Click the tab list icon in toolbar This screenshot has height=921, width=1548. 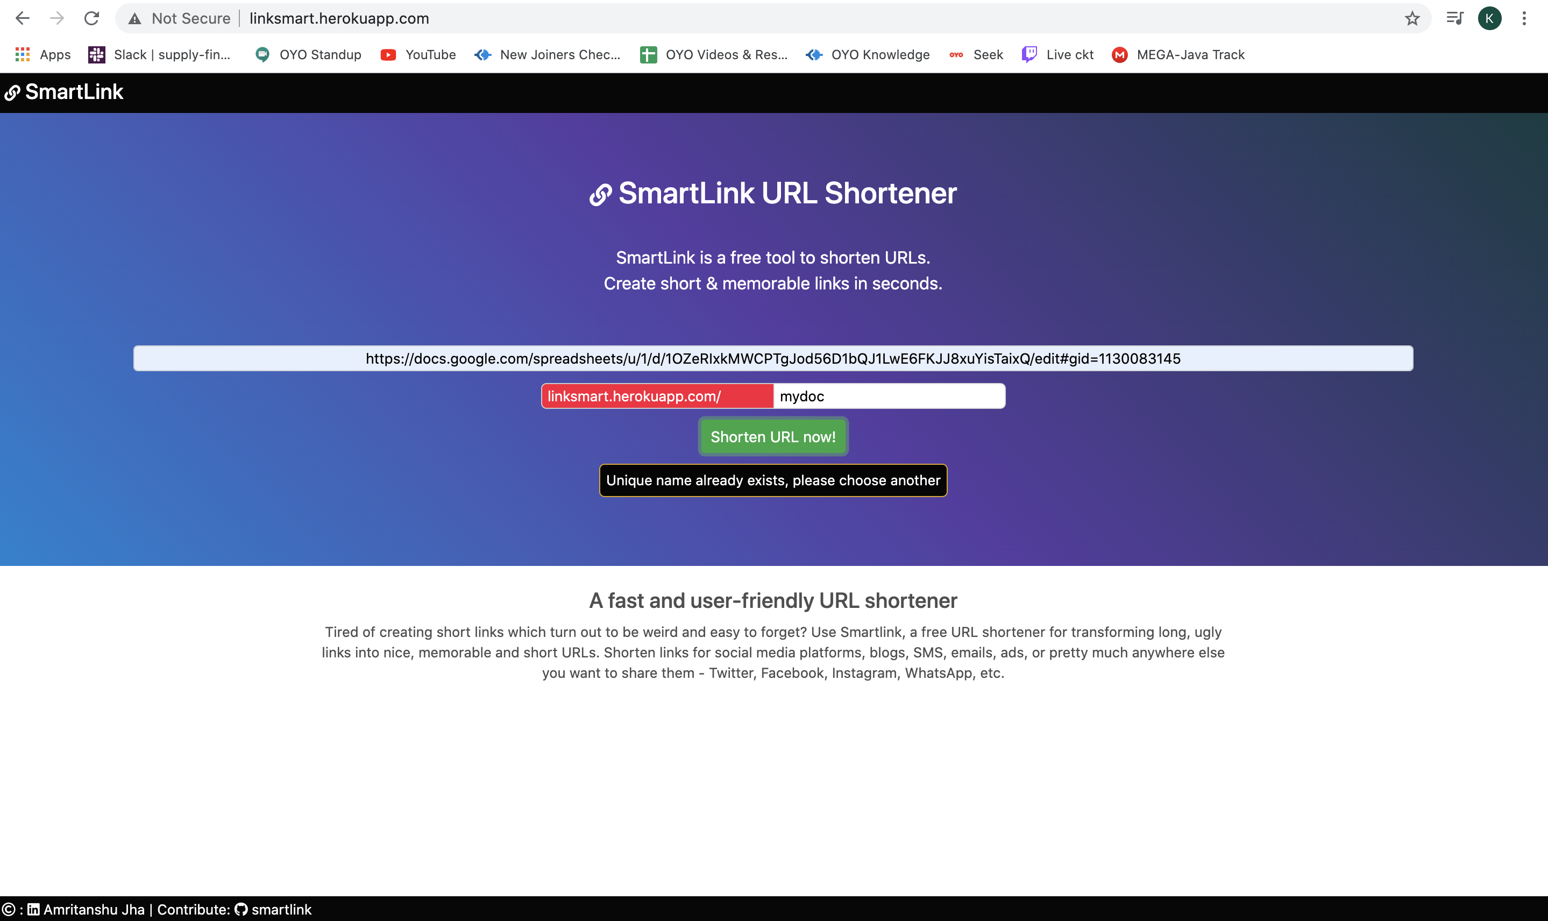1456,16
